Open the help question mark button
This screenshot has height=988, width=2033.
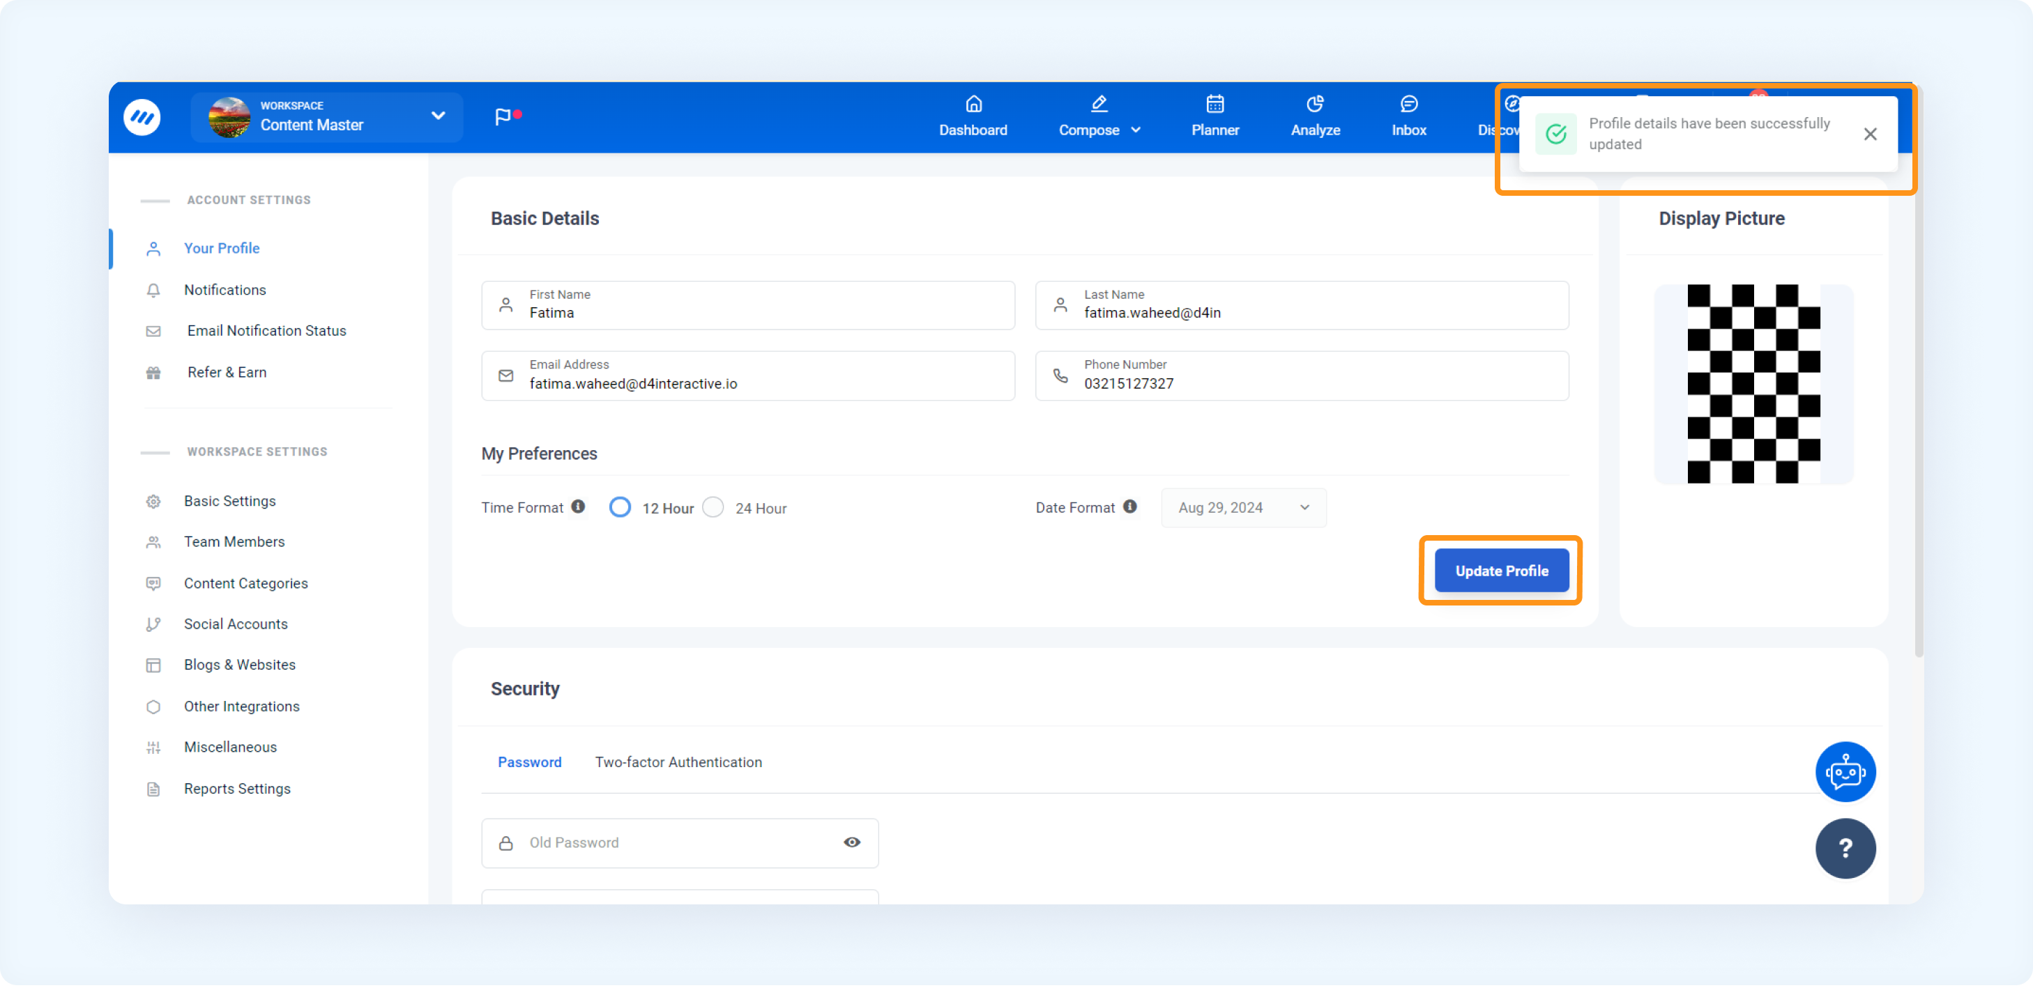(1845, 849)
